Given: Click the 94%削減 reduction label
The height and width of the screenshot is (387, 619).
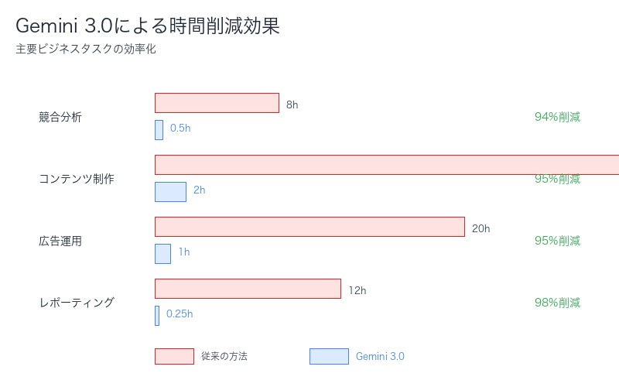Looking at the screenshot, I should 557,117.
